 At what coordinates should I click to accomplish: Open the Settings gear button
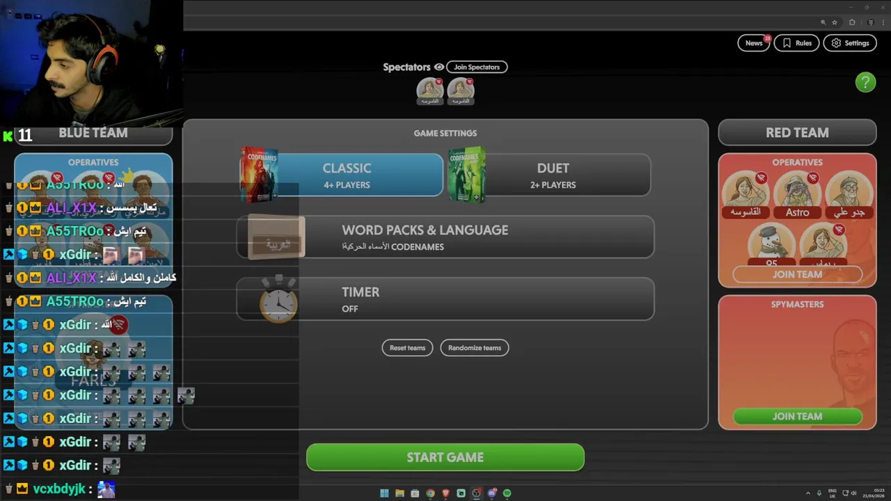click(x=850, y=43)
